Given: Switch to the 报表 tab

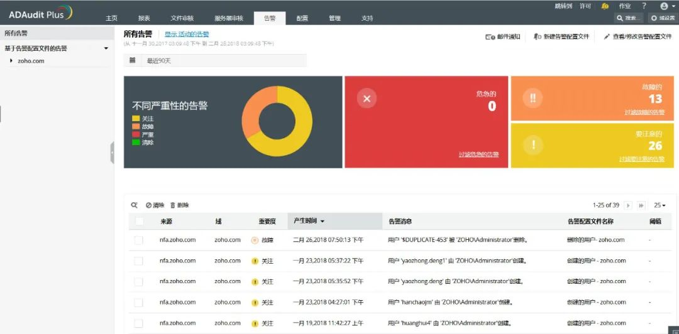Looking at the screenshot, I should point(144,18).
